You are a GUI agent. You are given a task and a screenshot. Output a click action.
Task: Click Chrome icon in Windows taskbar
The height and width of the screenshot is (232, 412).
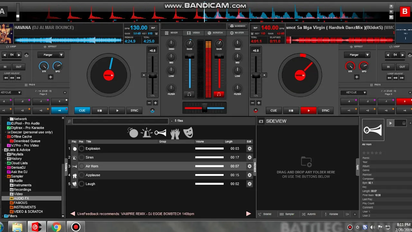point(56,227)
